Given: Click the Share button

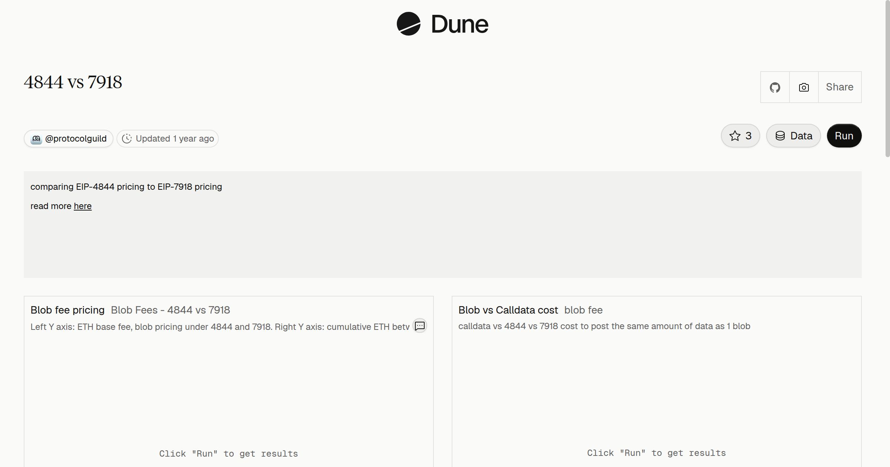Looking at the screenshot, I should 840,87.
